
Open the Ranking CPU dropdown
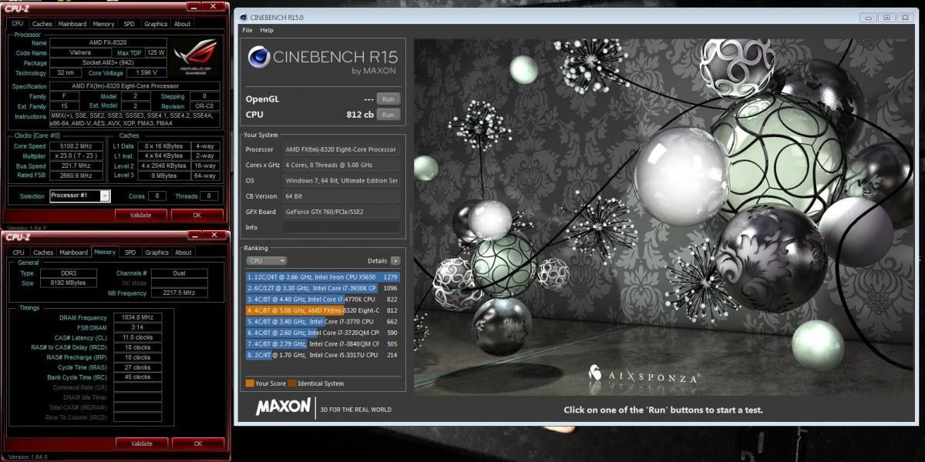pyautogui.click(x=266, y=261)
